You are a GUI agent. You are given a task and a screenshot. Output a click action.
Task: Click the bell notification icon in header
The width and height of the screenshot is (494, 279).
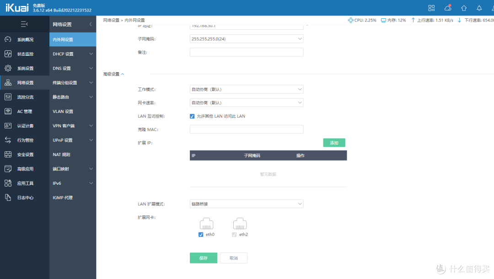click(x=479, y=8)
